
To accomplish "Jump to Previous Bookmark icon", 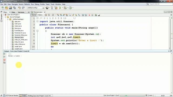I will click(73, 15).
